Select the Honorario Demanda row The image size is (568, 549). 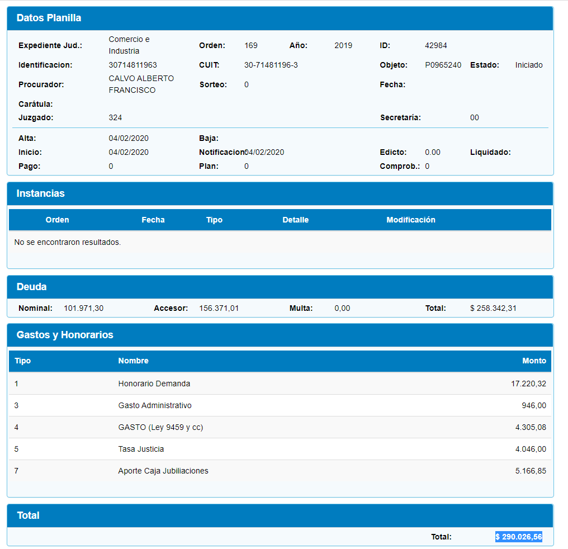[x=154, y=384]
